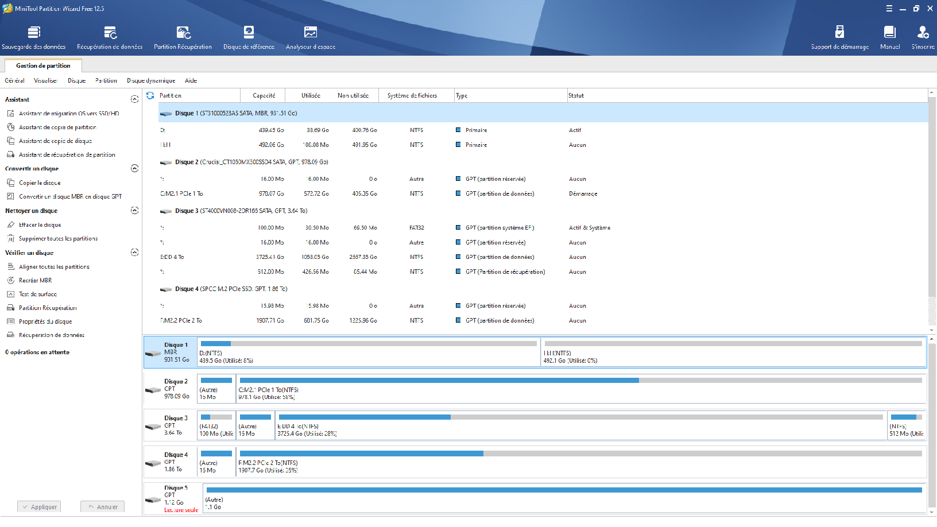Click the Annuler button
Screen dimensions: 937x527
pyautogui.click(x=103, y=507)
